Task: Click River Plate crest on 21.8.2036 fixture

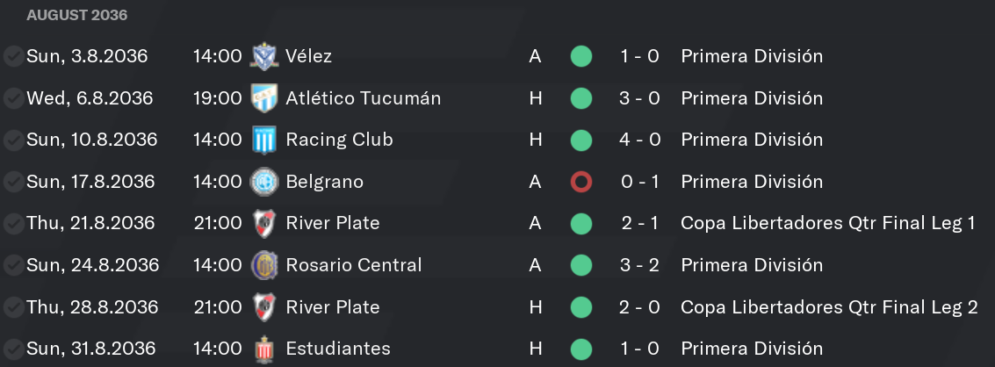Action: (263, 224)
